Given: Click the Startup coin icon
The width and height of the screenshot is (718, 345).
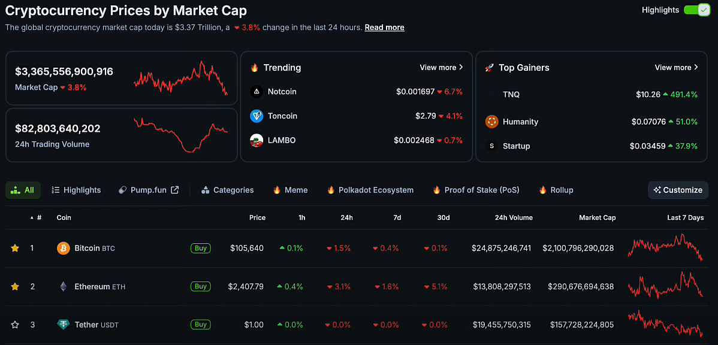Looking at the screenshot, I should pos(491,146).
